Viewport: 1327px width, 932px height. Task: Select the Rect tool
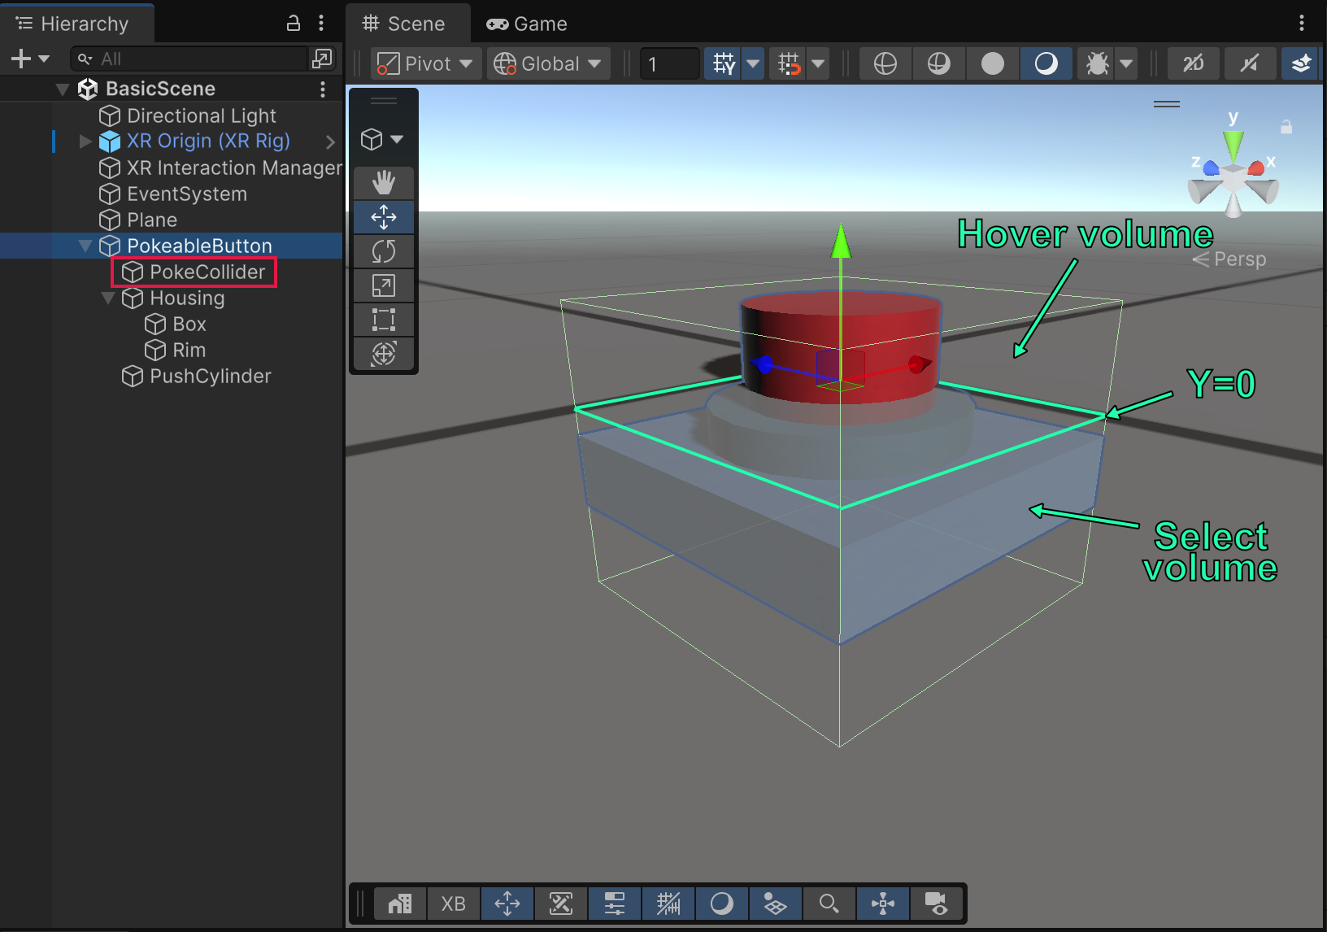click(x=384, y=320)
